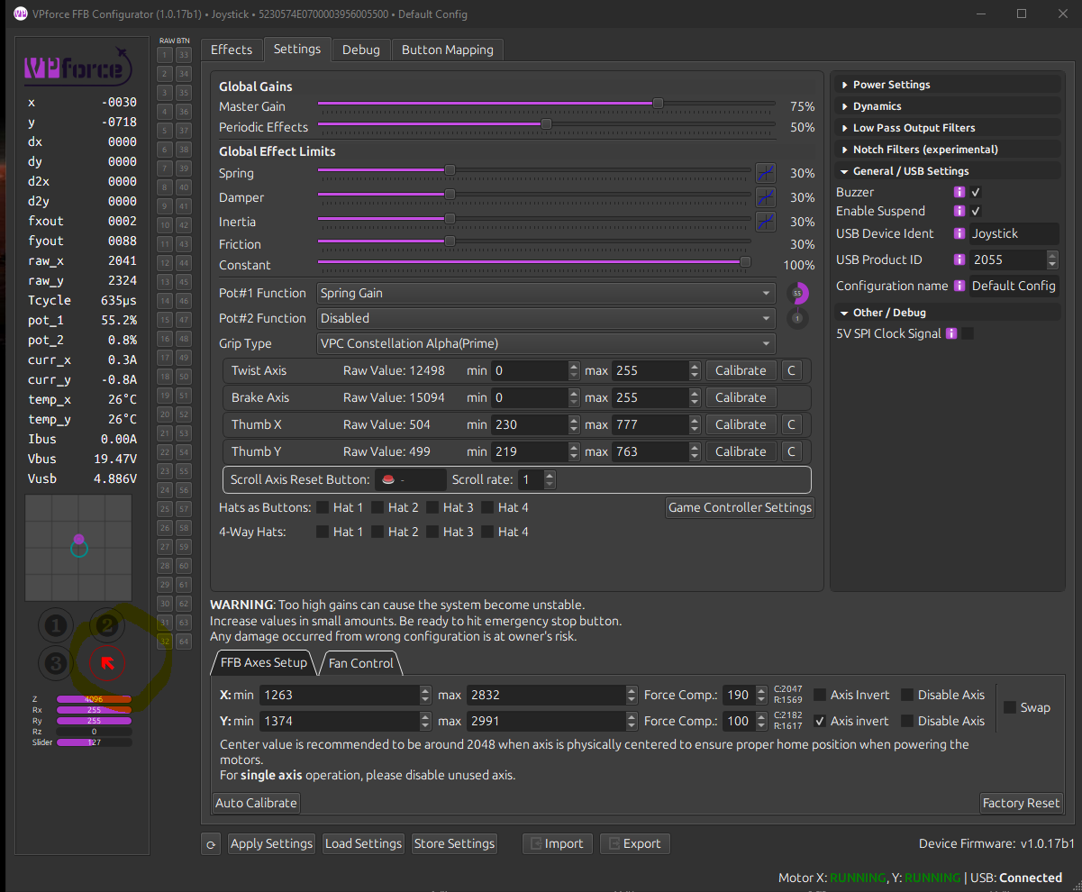Open the Grip Type dropdown

tap(546, 343)
